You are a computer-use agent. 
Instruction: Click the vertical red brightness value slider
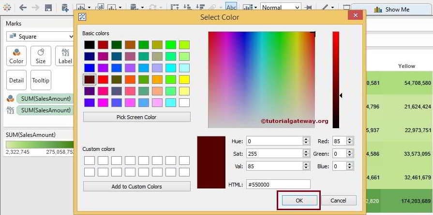(336, 80)
